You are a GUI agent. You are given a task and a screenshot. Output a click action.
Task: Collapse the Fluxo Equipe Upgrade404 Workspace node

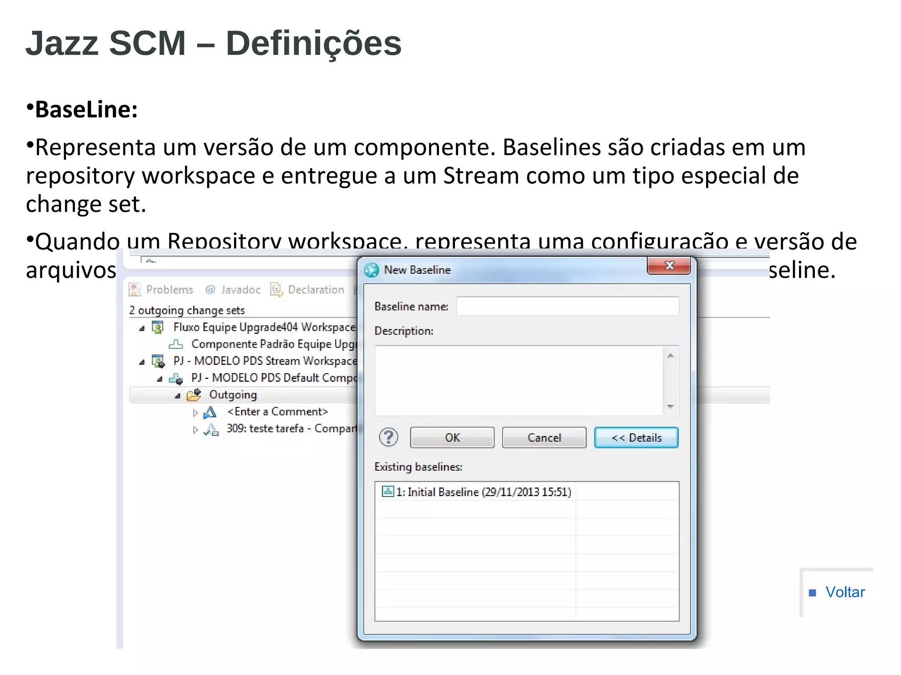(142, 328)
